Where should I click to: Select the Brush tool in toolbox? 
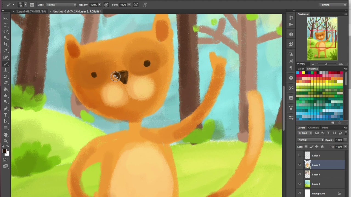(x=5, y=64)
